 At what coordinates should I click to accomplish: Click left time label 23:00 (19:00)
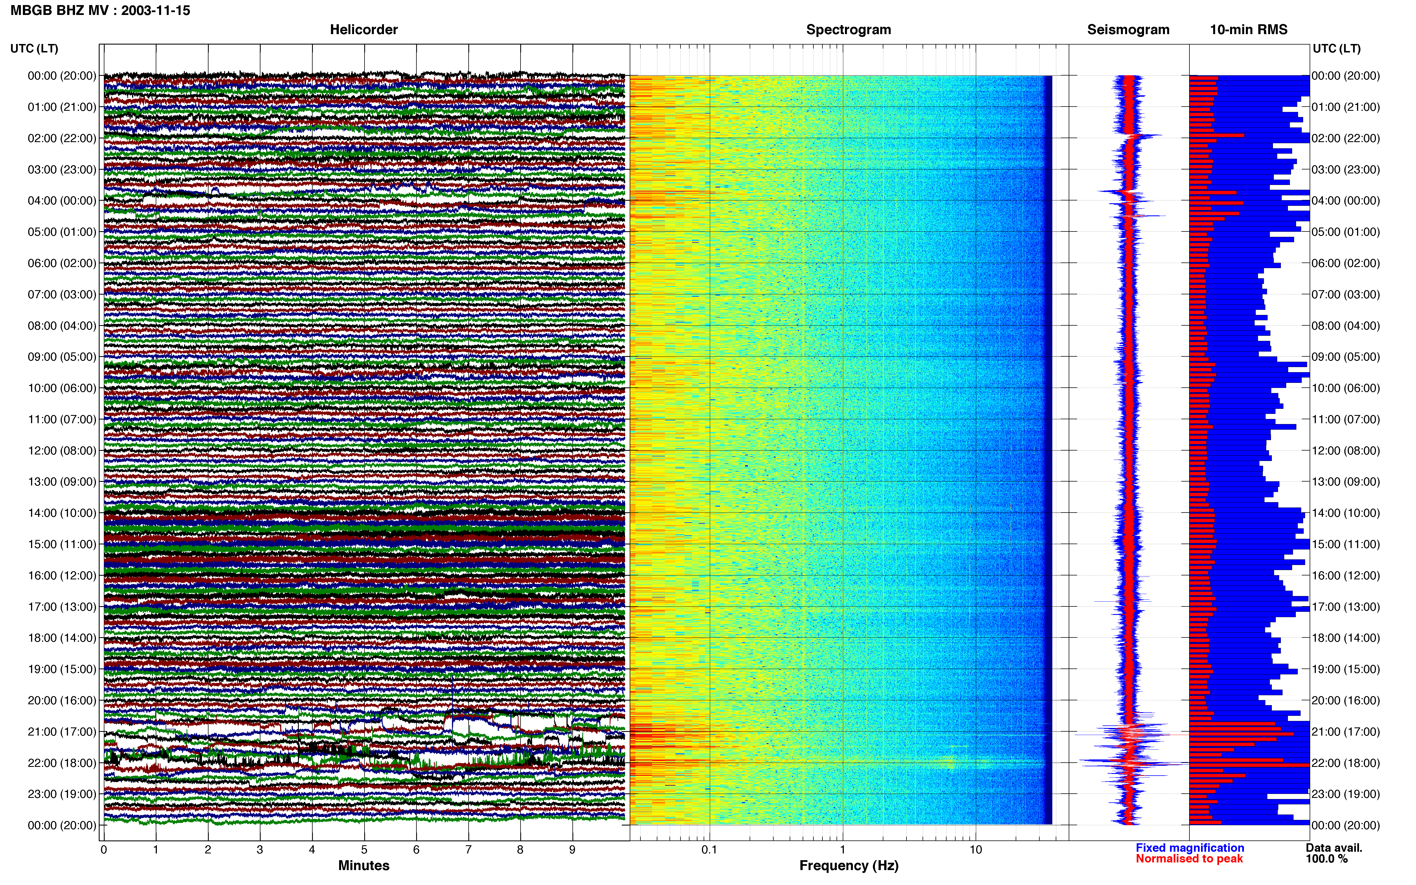pos(62,794)
